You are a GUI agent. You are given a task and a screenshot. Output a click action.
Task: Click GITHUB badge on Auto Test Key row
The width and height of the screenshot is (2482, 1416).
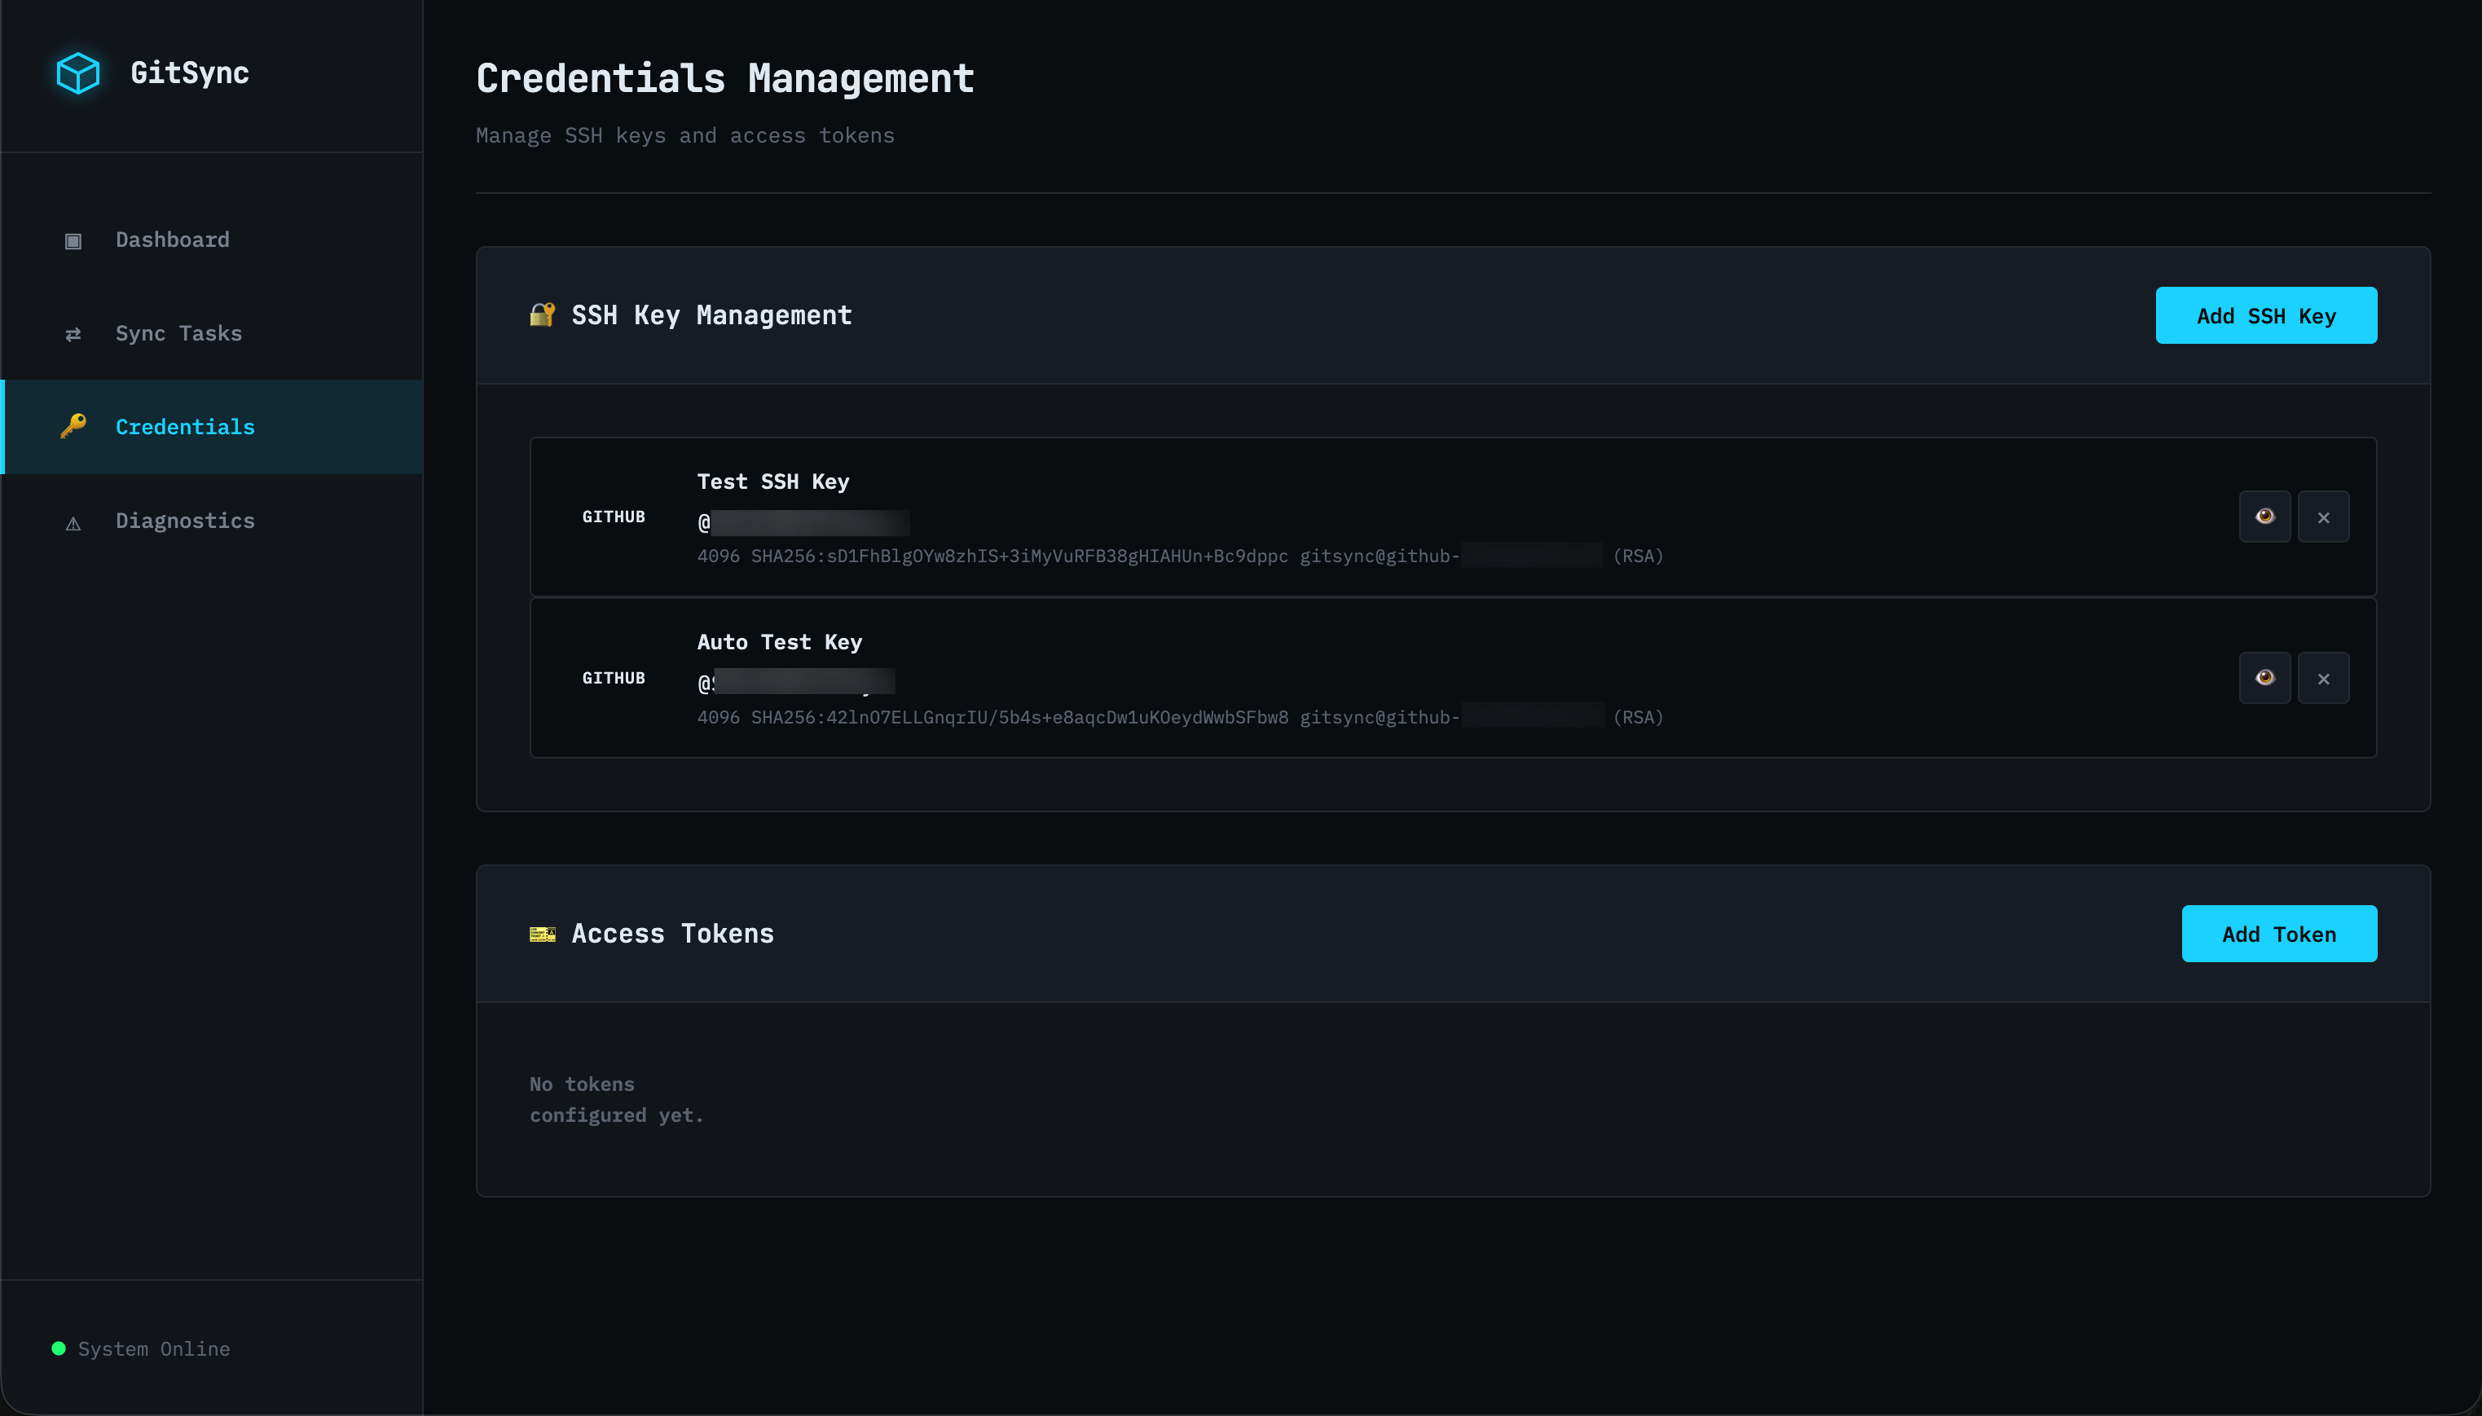click(614, 678)
